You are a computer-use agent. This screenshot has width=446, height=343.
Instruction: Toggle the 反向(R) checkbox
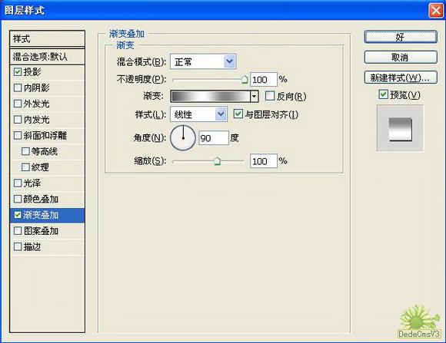point(269,96)
